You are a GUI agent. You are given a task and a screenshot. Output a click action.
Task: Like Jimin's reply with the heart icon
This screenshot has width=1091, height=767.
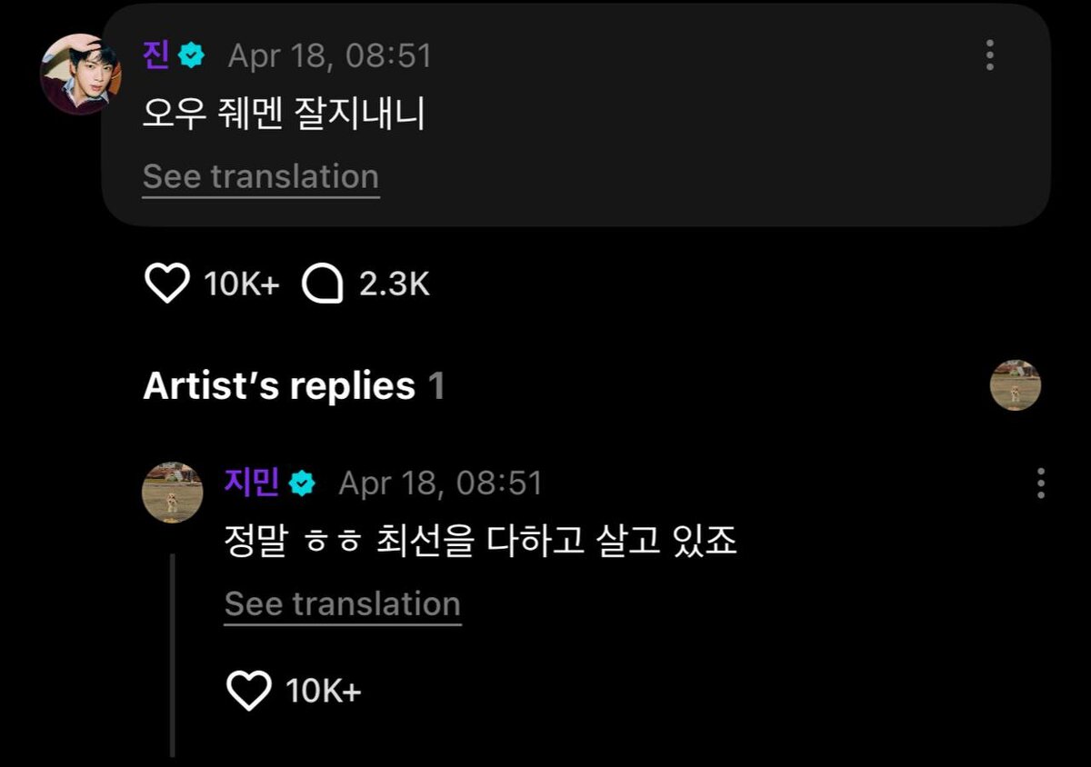tap(248, 692)
